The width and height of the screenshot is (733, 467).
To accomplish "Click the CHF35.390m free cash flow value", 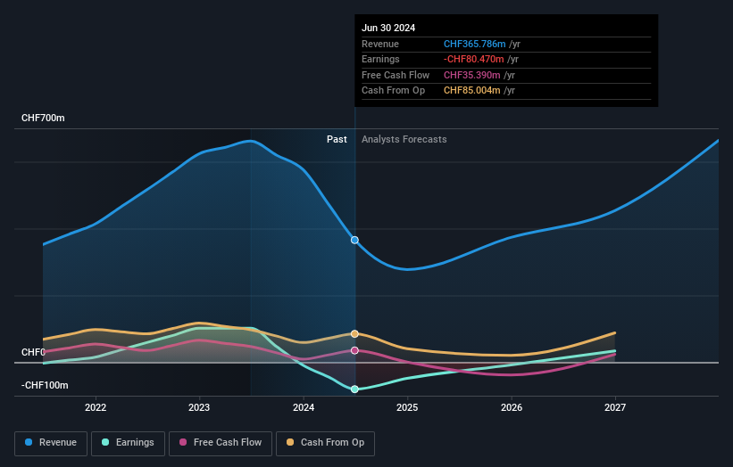I will click(471, 75).
